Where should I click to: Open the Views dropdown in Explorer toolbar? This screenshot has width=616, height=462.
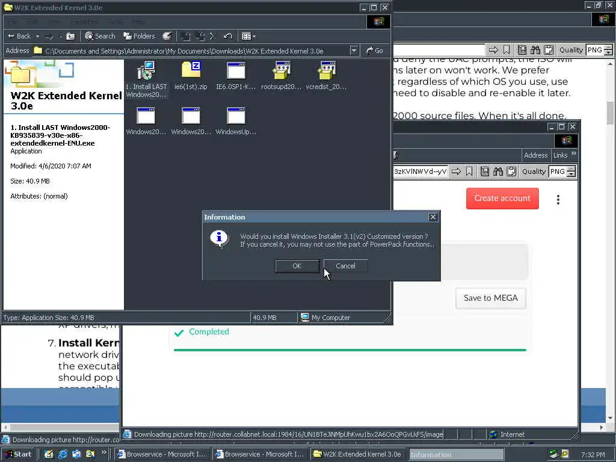[248, 37]
